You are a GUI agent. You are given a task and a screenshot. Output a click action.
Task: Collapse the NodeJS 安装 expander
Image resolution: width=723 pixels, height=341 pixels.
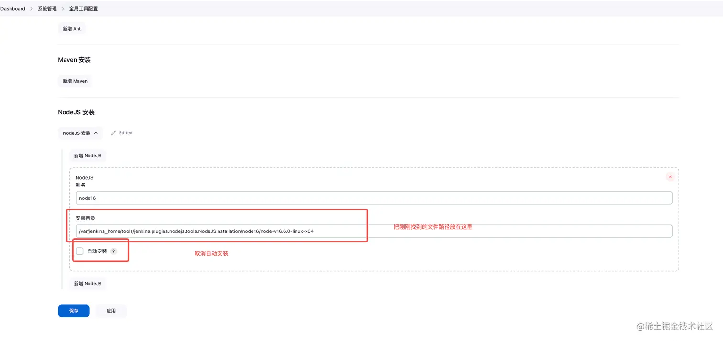tap(80, 133)
